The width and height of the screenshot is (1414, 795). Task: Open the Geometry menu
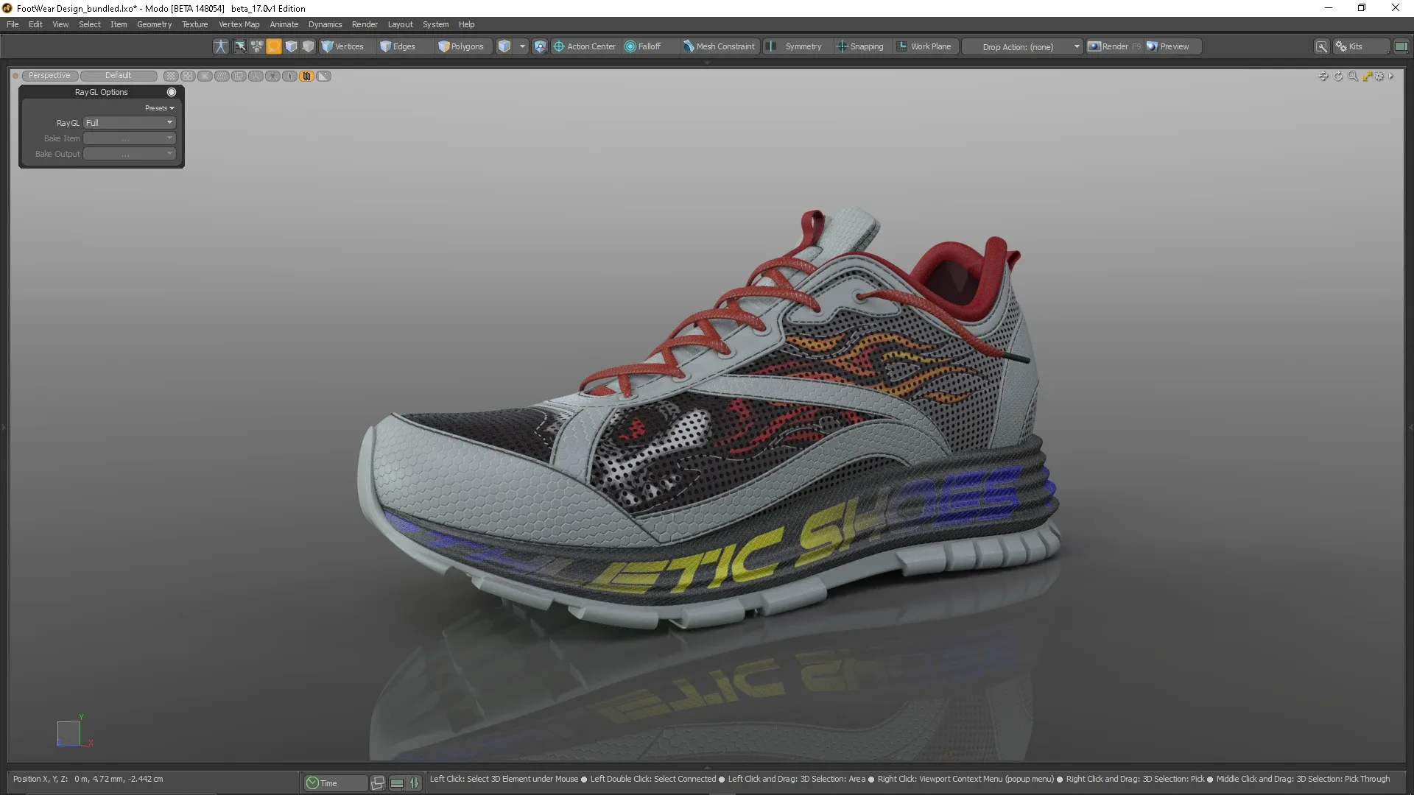154,24
